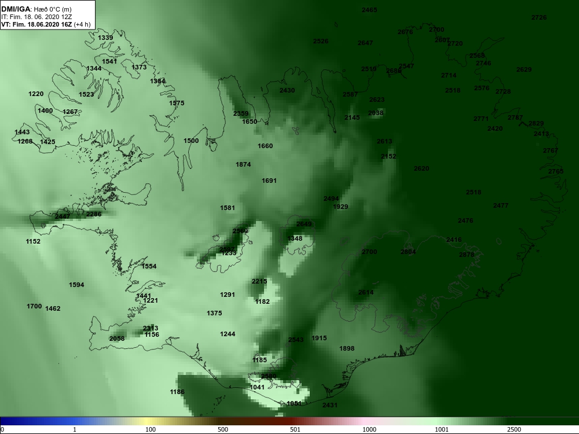Viewport: 579px width, 434px height.
Task: Click the map value 2058
Action: (x=117, y=339)
